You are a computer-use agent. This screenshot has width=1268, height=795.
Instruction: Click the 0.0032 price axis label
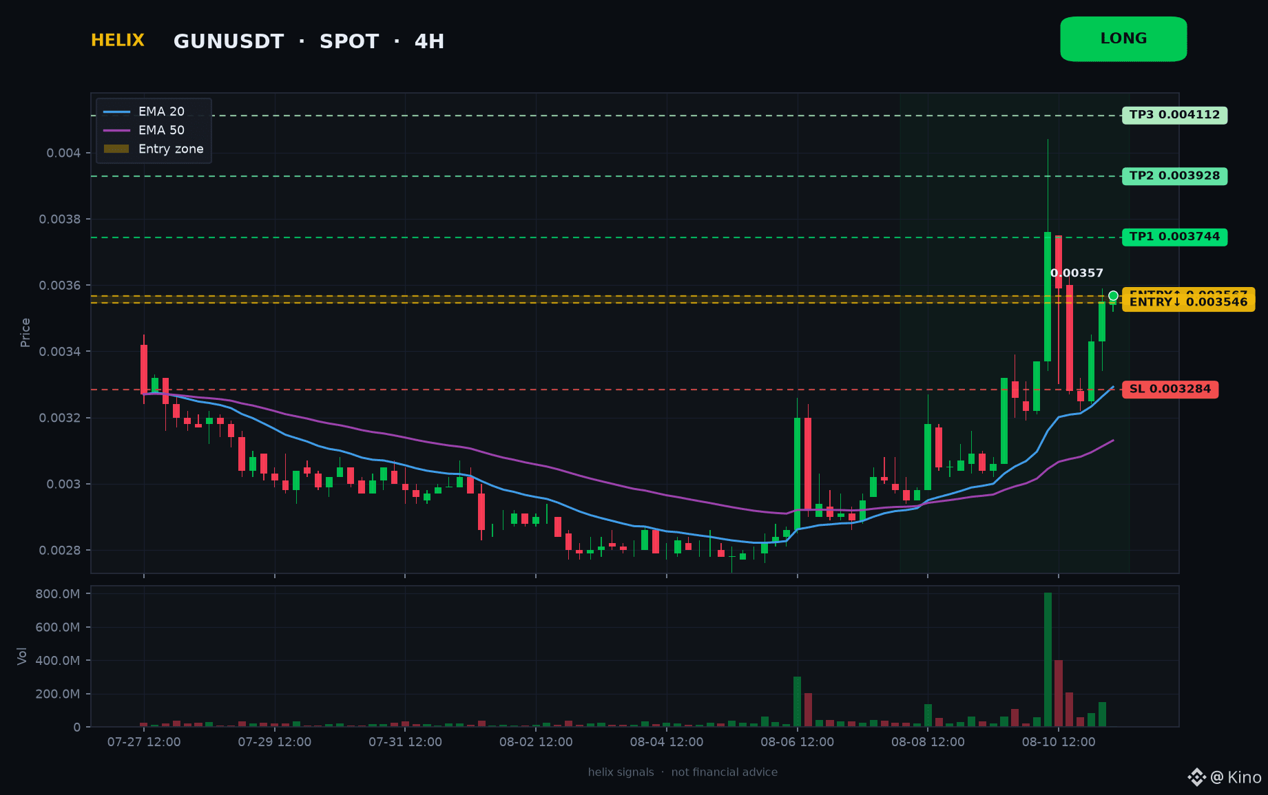tap(60, 418)
